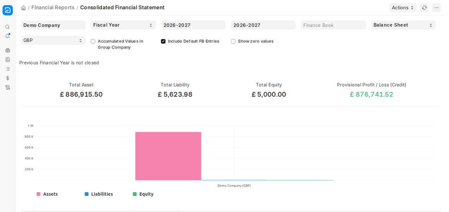Viewport: 449px width, 212px height.
Task: Open the Actions dropdown menu
Action: (403, 8)
